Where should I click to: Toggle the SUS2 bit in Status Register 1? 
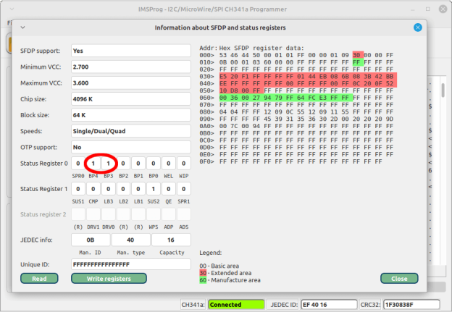pyautogui.click(x=154, y=188)
